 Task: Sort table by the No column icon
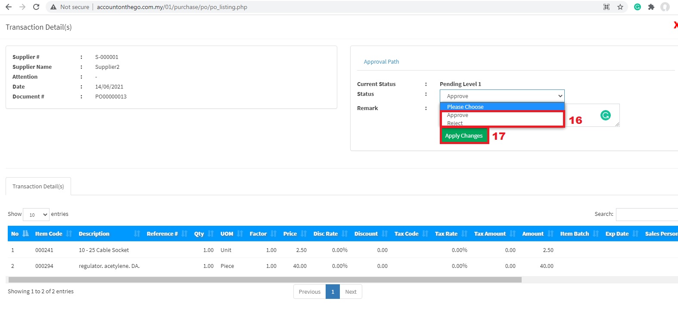tap(25, 234)
